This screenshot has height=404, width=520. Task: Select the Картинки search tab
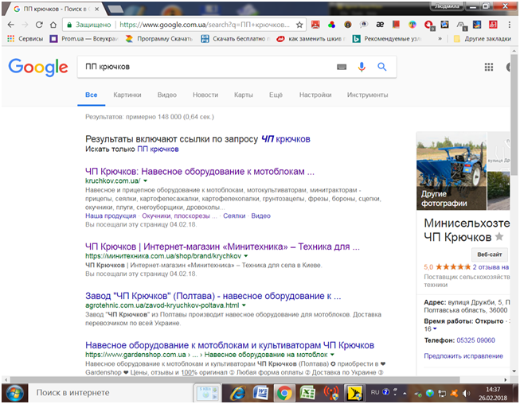click(x=127, y=95)
